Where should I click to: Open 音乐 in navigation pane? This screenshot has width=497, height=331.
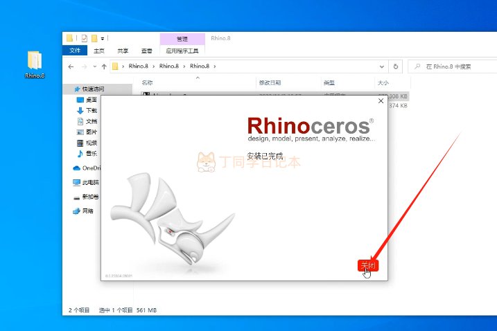[x=87, y=154]
